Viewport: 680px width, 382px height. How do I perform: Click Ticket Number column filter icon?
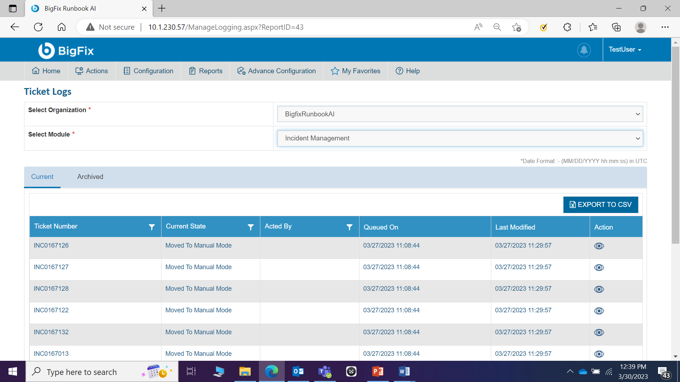pyautogui.click(x=152, y=227)
